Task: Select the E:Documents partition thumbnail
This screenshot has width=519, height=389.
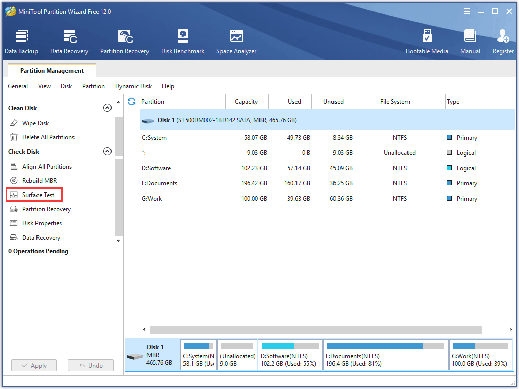Action: click(x=385, y=355)
